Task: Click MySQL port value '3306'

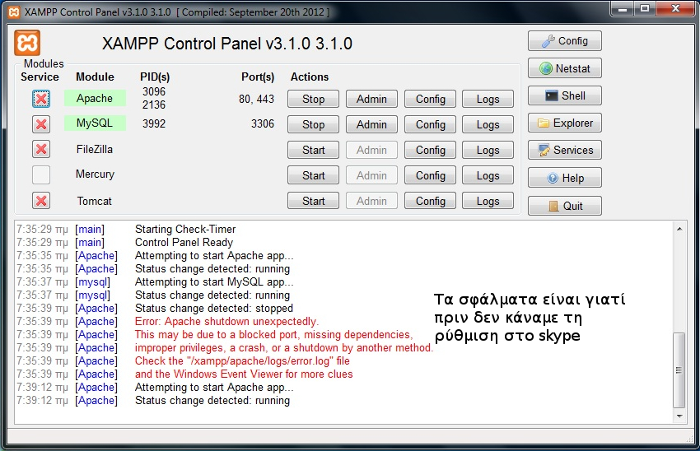Action: 263,123
